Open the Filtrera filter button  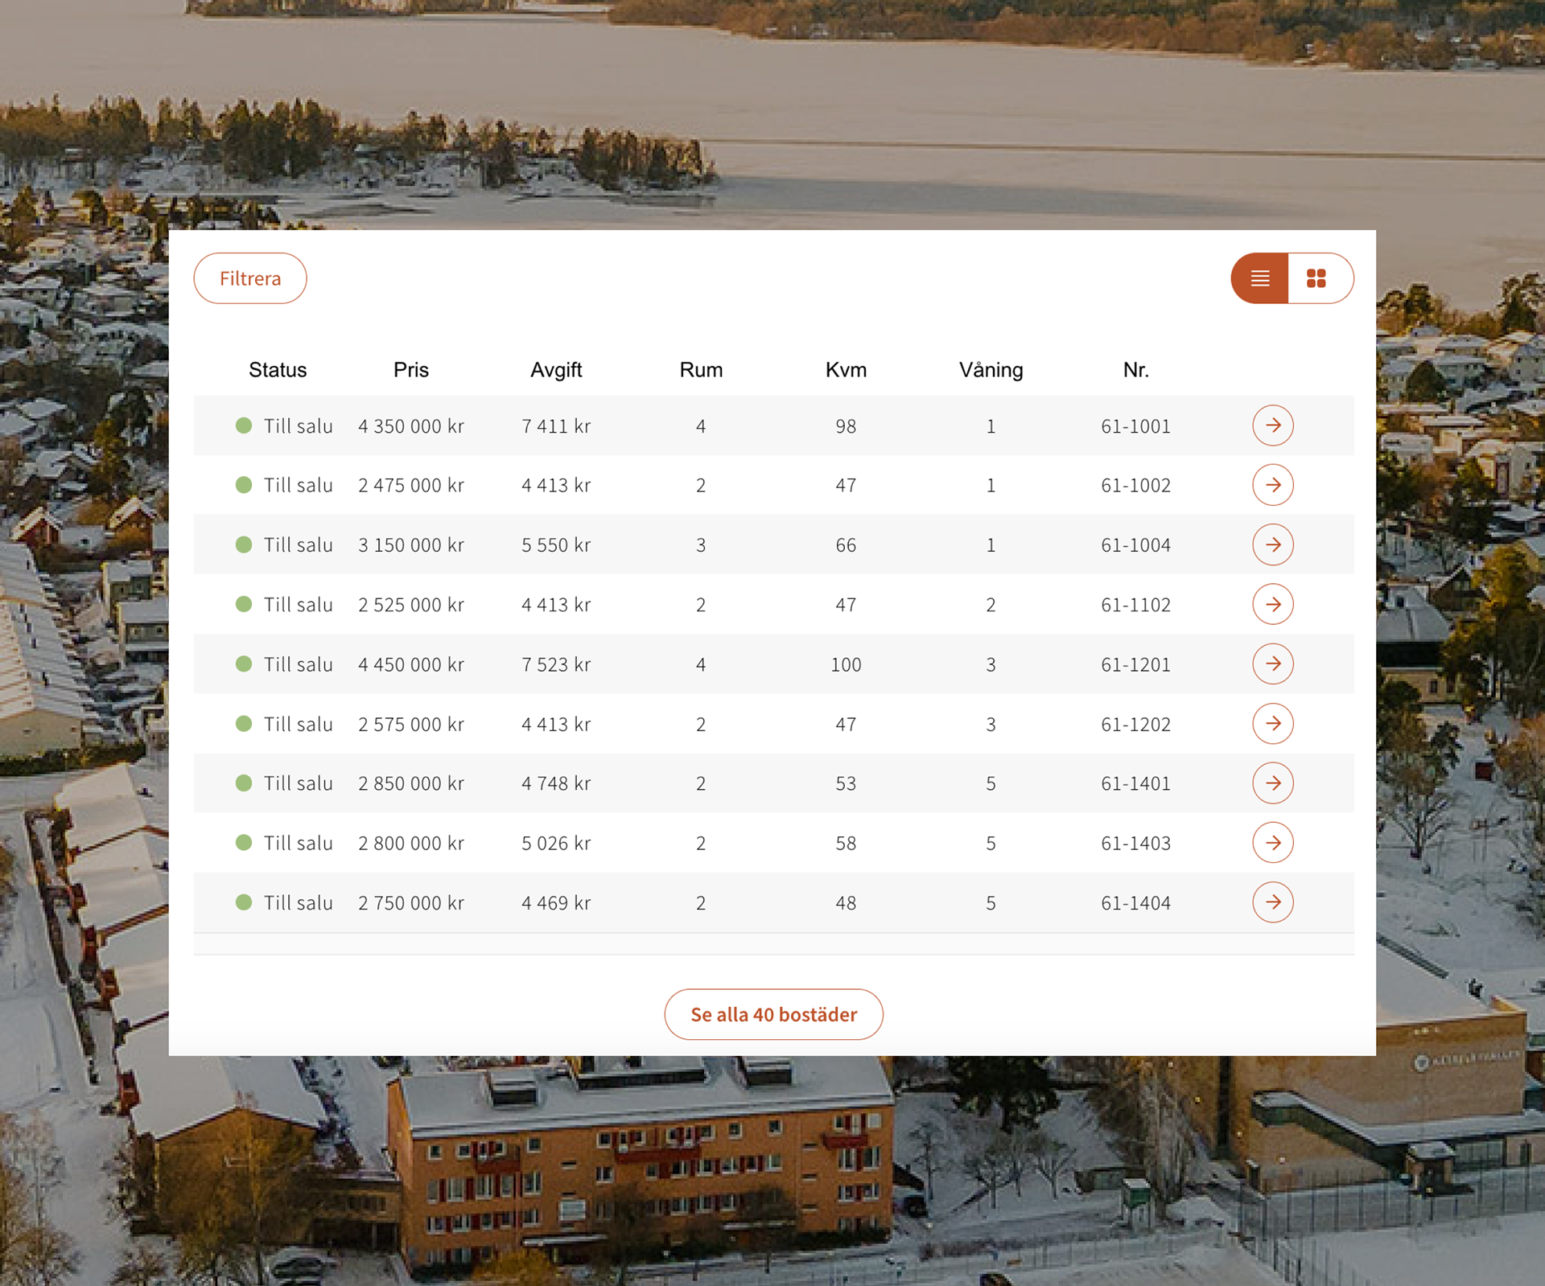(x=250, y=278)
